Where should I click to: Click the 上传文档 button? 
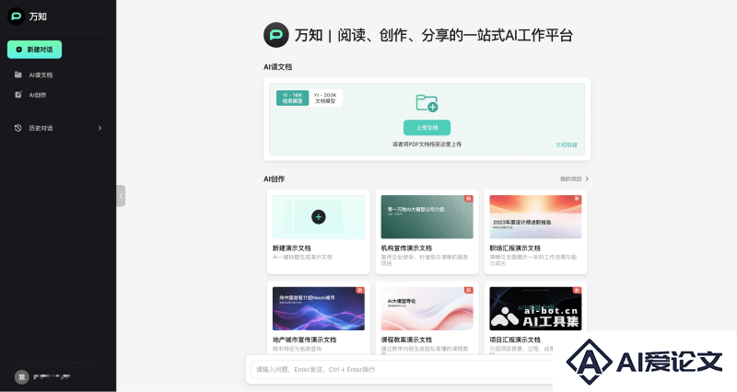tap(427, 128)
